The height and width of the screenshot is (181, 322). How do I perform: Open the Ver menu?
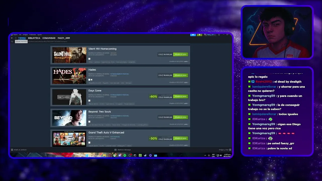click(x=20, y=35)
